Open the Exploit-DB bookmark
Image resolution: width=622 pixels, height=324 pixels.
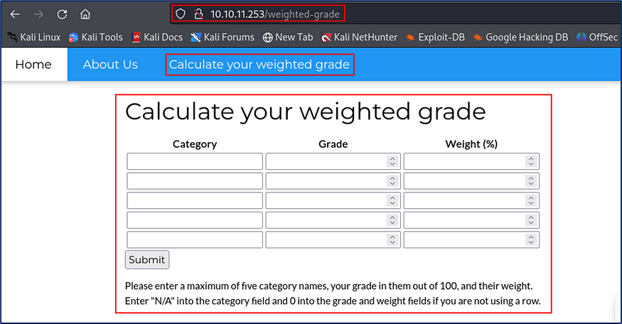(435, 37)
